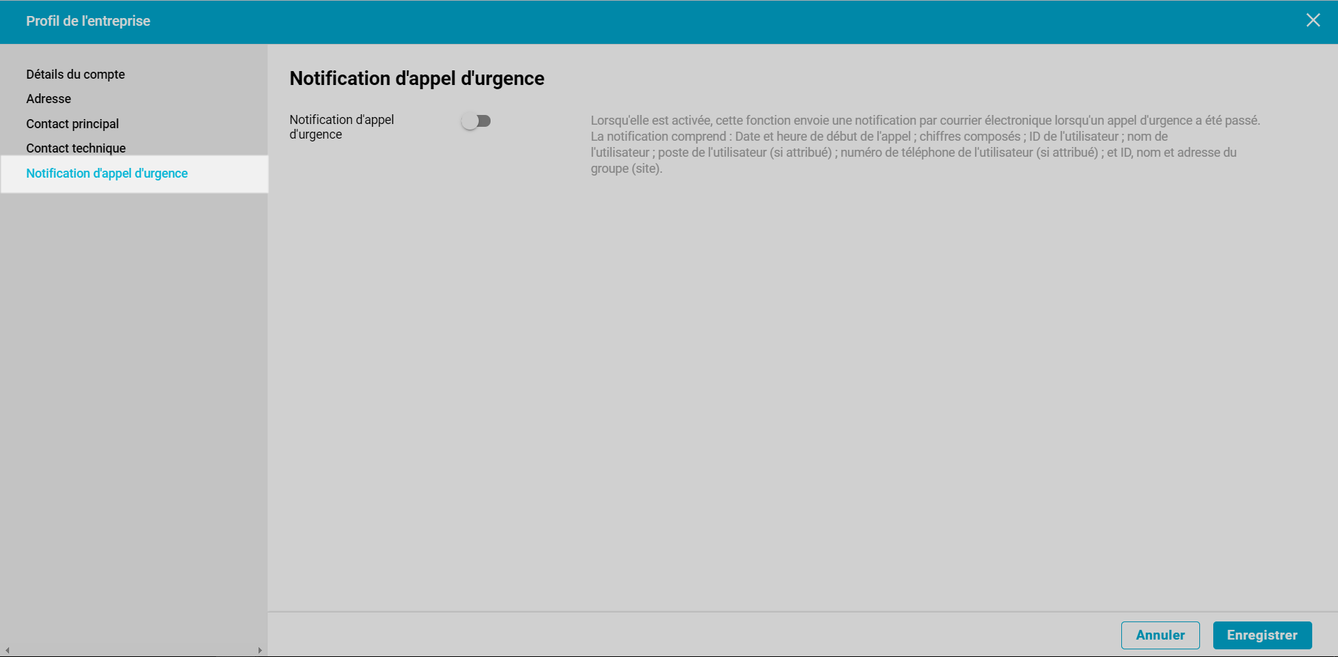Go to Contact principal section

72,124
